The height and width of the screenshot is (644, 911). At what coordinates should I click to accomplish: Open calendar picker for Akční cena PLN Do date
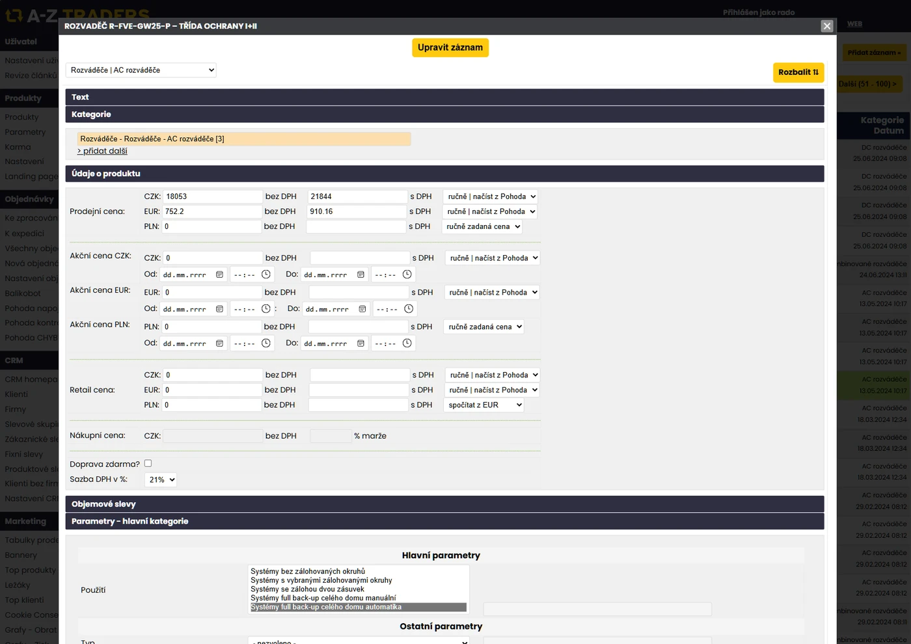[360, 343]
